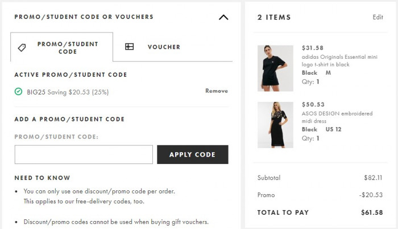This screenshot has width=398, height=229.
Task: Click the $31.58 t-shirt price
Action: pos(313,48)
